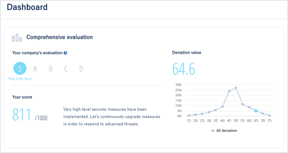288x153 pixels.
Task: Click the Dashboard page title
Action: (27, 7)
